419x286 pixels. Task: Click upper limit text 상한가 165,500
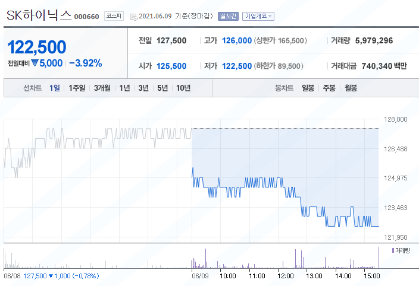[x=280, y=40]
